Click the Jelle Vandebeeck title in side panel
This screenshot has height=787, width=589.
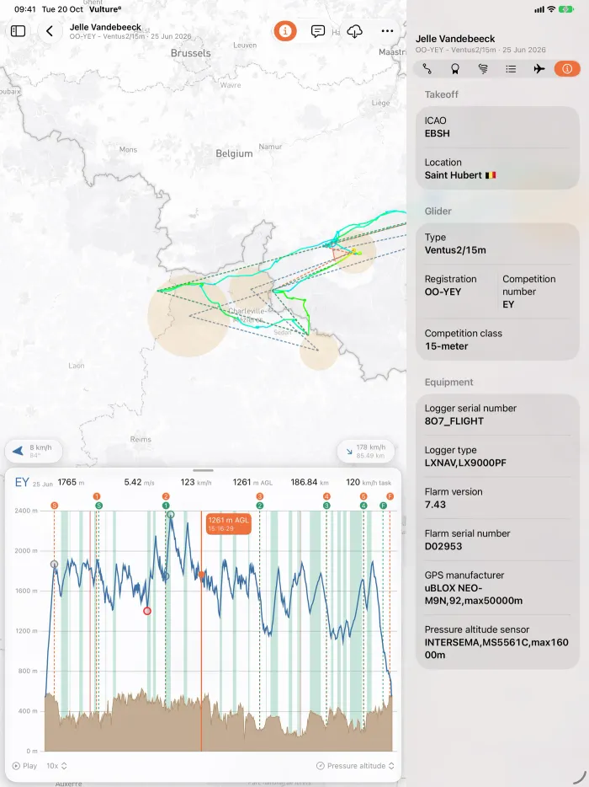click(455, 39)
